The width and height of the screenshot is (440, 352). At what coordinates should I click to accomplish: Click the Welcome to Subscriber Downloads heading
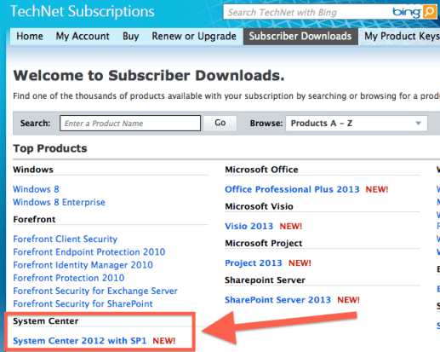click(x=149, y=76)
